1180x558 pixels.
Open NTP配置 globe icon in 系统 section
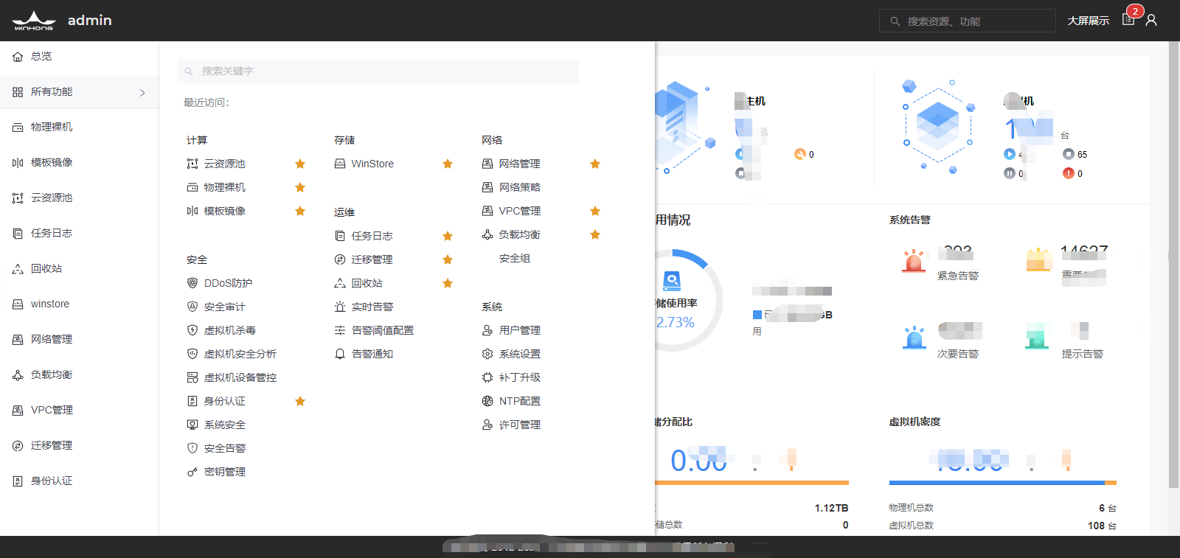[487, 401]
